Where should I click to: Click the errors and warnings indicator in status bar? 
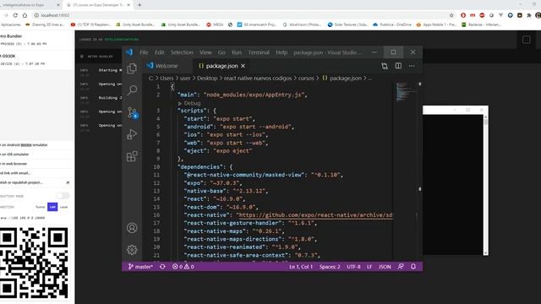(x=183, y=267)
